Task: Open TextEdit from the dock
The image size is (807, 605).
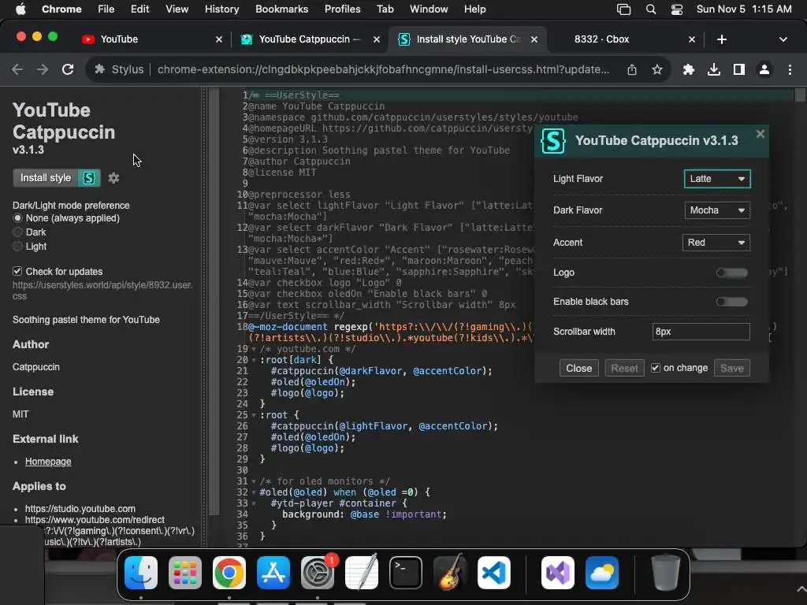Action: [x=362, y=572]
